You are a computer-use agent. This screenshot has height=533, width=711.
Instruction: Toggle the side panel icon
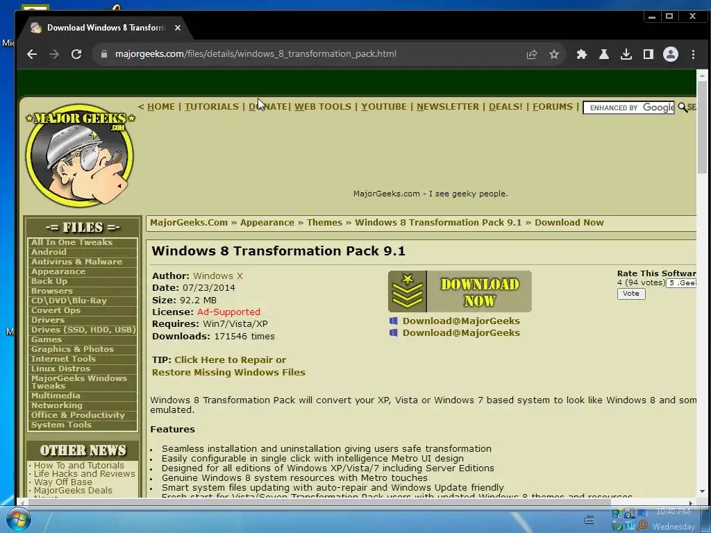point(649,54)
